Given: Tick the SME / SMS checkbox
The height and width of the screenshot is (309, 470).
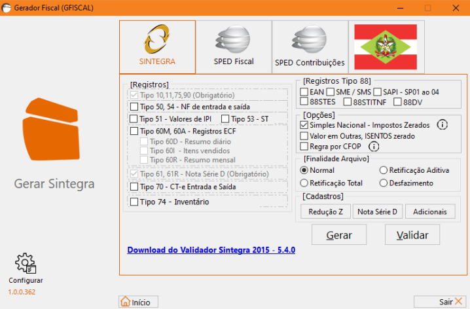Looking at the screenshot, I should click(331, 92).
